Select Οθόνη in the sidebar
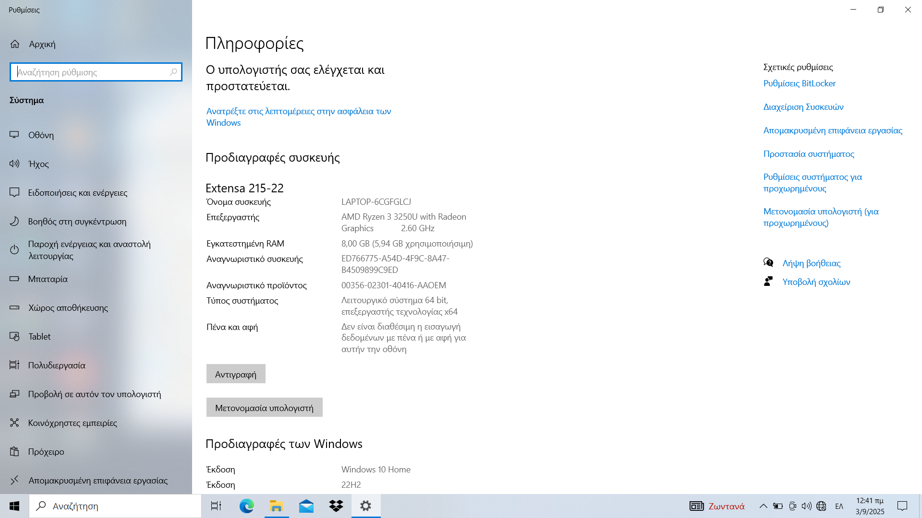 (96, 135)
